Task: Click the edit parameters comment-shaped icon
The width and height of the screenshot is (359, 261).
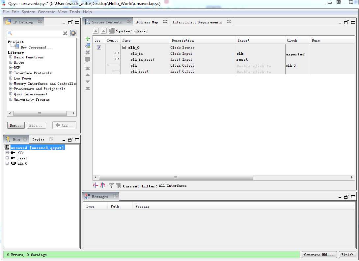Action: (x=88, y=60)
